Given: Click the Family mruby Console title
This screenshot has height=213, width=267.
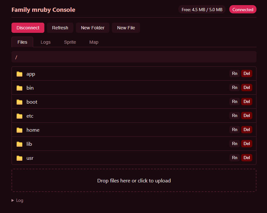Looking at the screenshot, I should [x=43, y=10].
